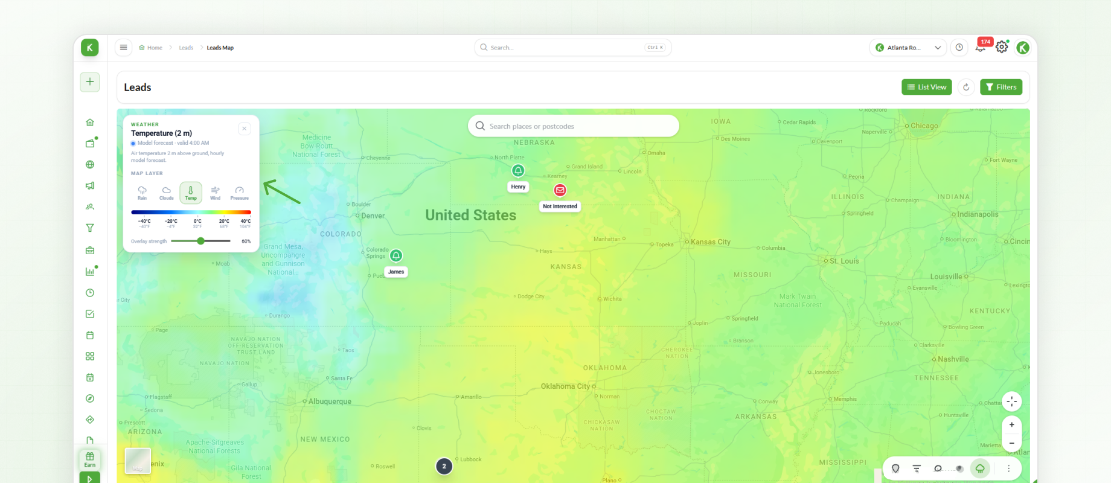
Task: Click the refresh button beside List View
Action: (x=966, y=87)
